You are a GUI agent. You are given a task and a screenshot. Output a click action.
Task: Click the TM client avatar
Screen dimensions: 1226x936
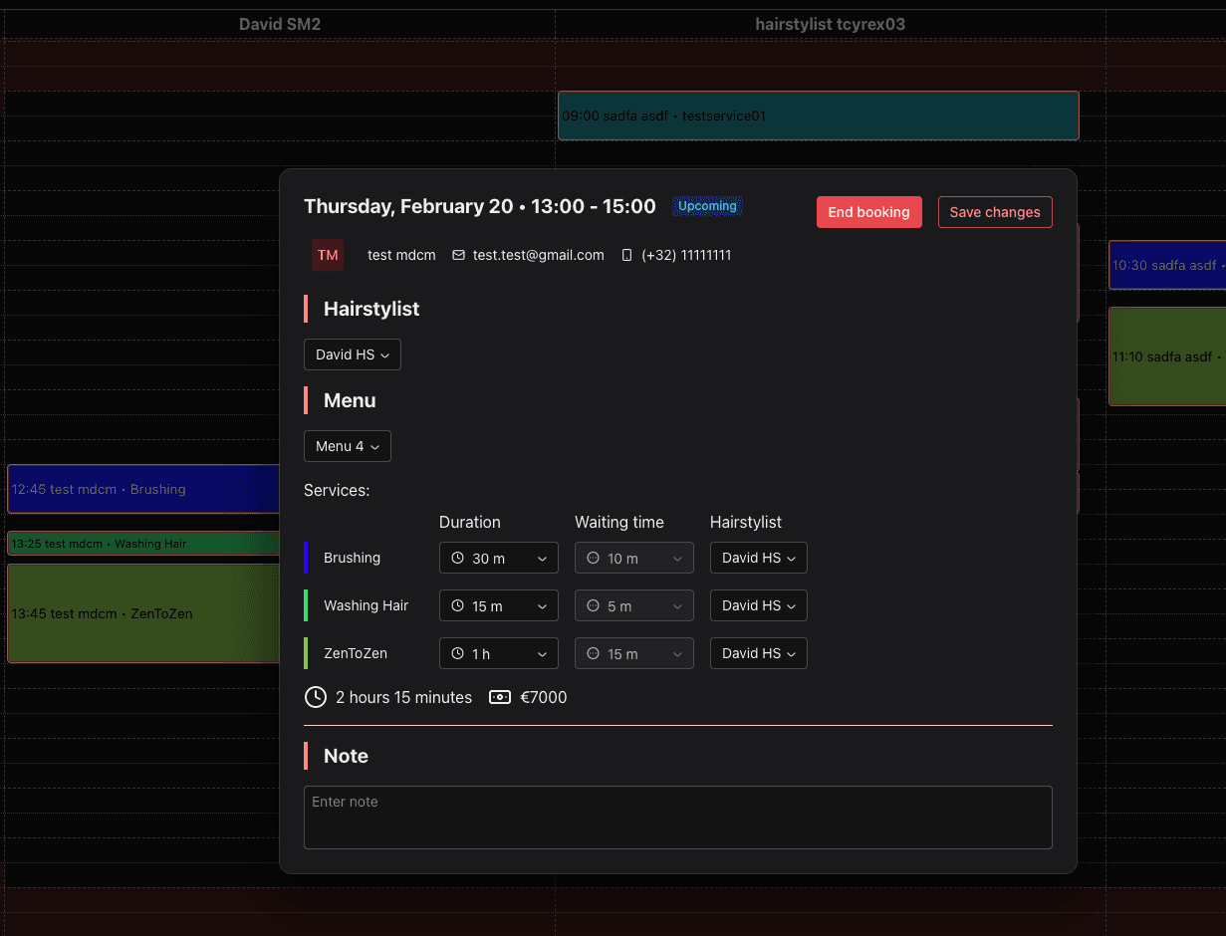pos(328,255)
